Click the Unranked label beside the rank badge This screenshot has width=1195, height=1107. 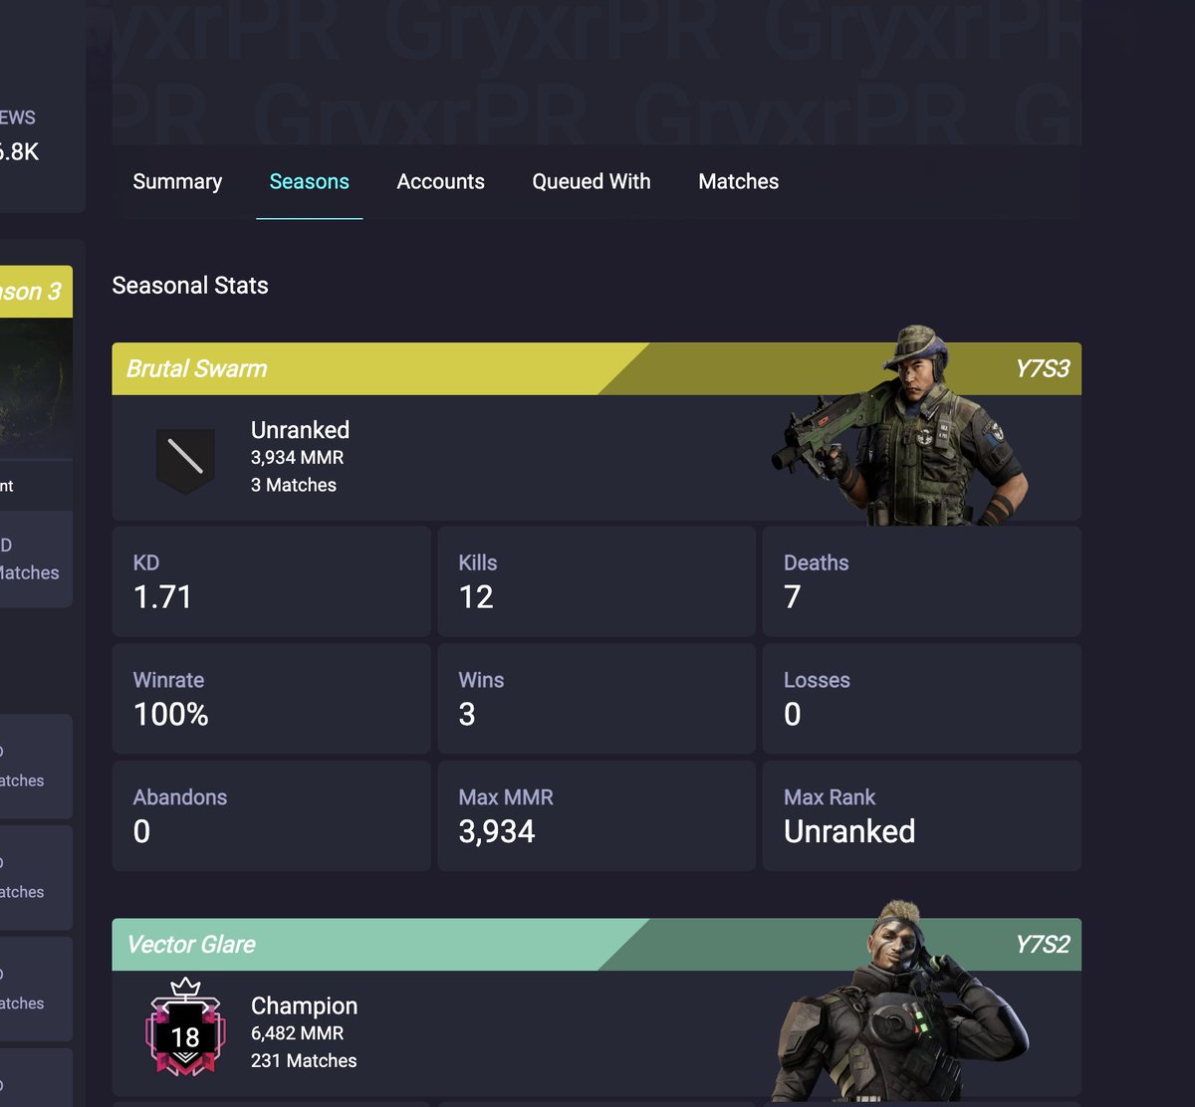(300, 430)
